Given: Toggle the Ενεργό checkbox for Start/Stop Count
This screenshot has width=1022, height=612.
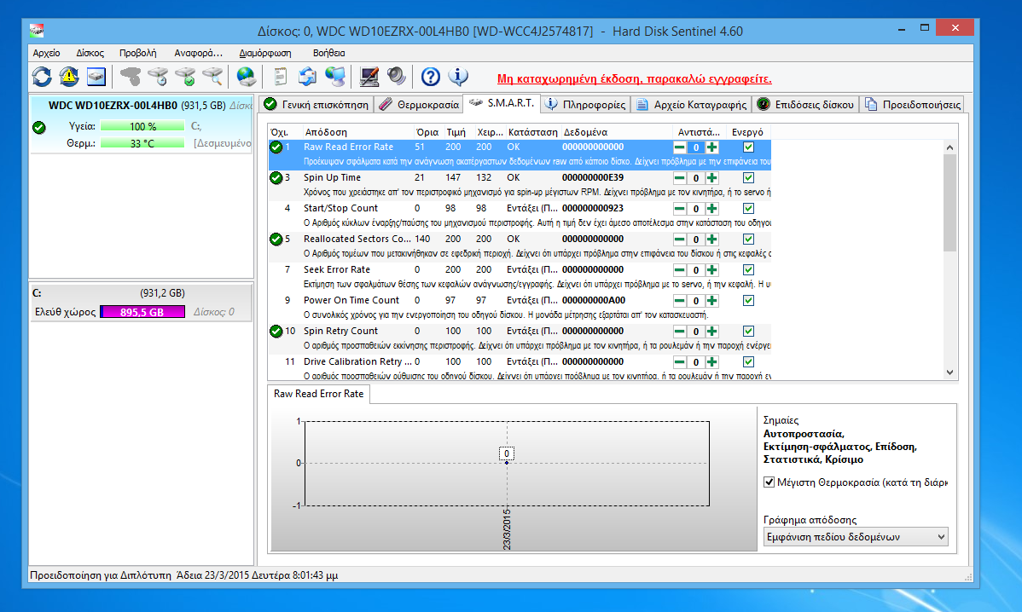Looking at the screenshot, I should [748, 208].
